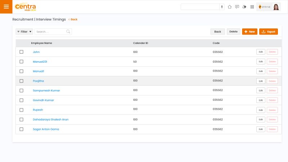The image size is (288, 162).
Task: Check the Sagar Anton Gama row checkbox
Action: 21,129
